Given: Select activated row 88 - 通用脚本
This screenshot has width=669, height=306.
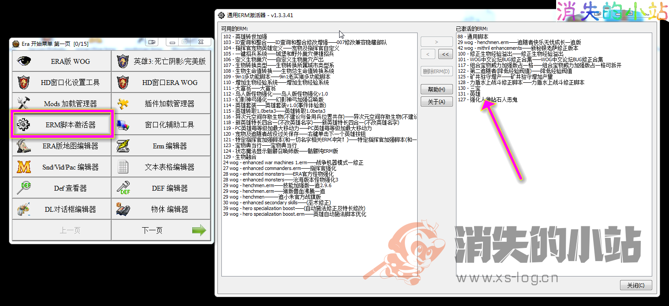Looking at the screenshot, I should coord(554,37).
